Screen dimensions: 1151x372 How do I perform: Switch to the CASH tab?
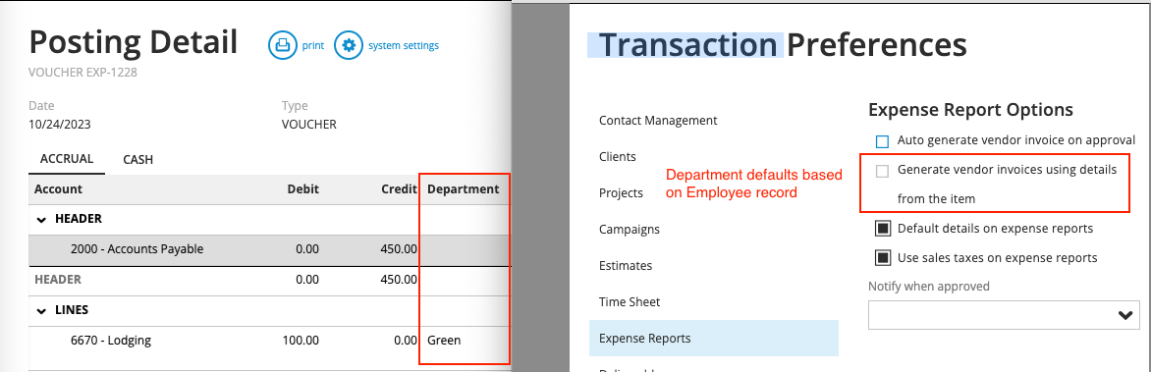click(138, 159)
